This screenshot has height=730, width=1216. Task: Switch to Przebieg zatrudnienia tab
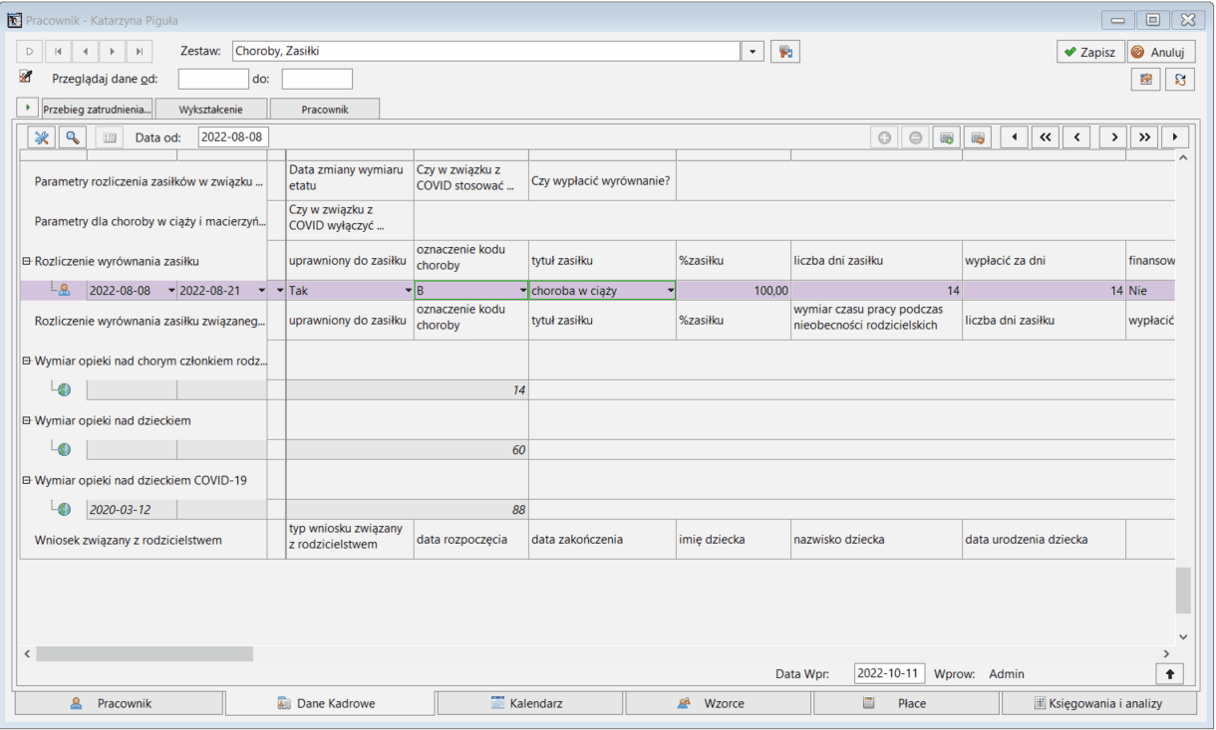97,109
